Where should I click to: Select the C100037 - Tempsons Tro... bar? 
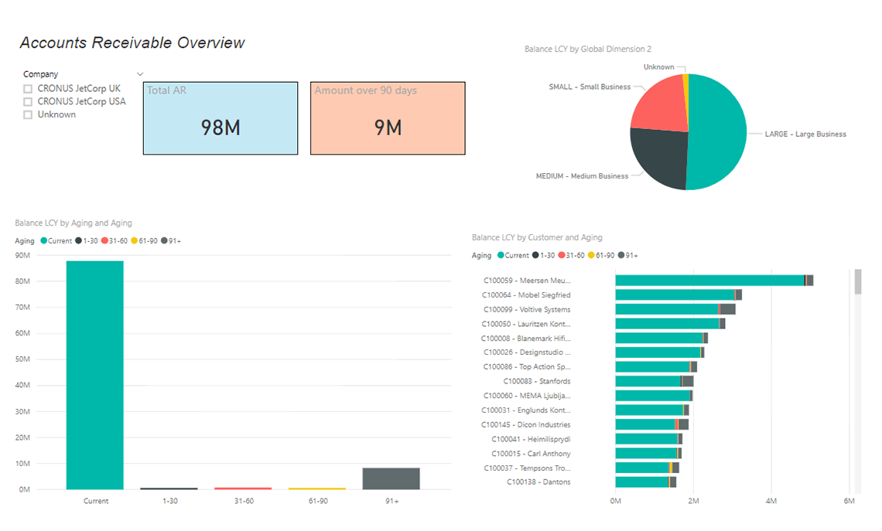coord(648,468)
